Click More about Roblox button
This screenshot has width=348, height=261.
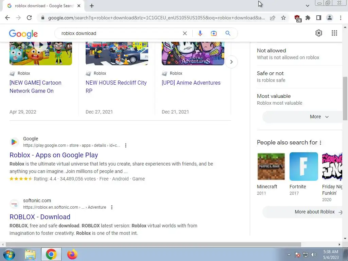point(302,212)
